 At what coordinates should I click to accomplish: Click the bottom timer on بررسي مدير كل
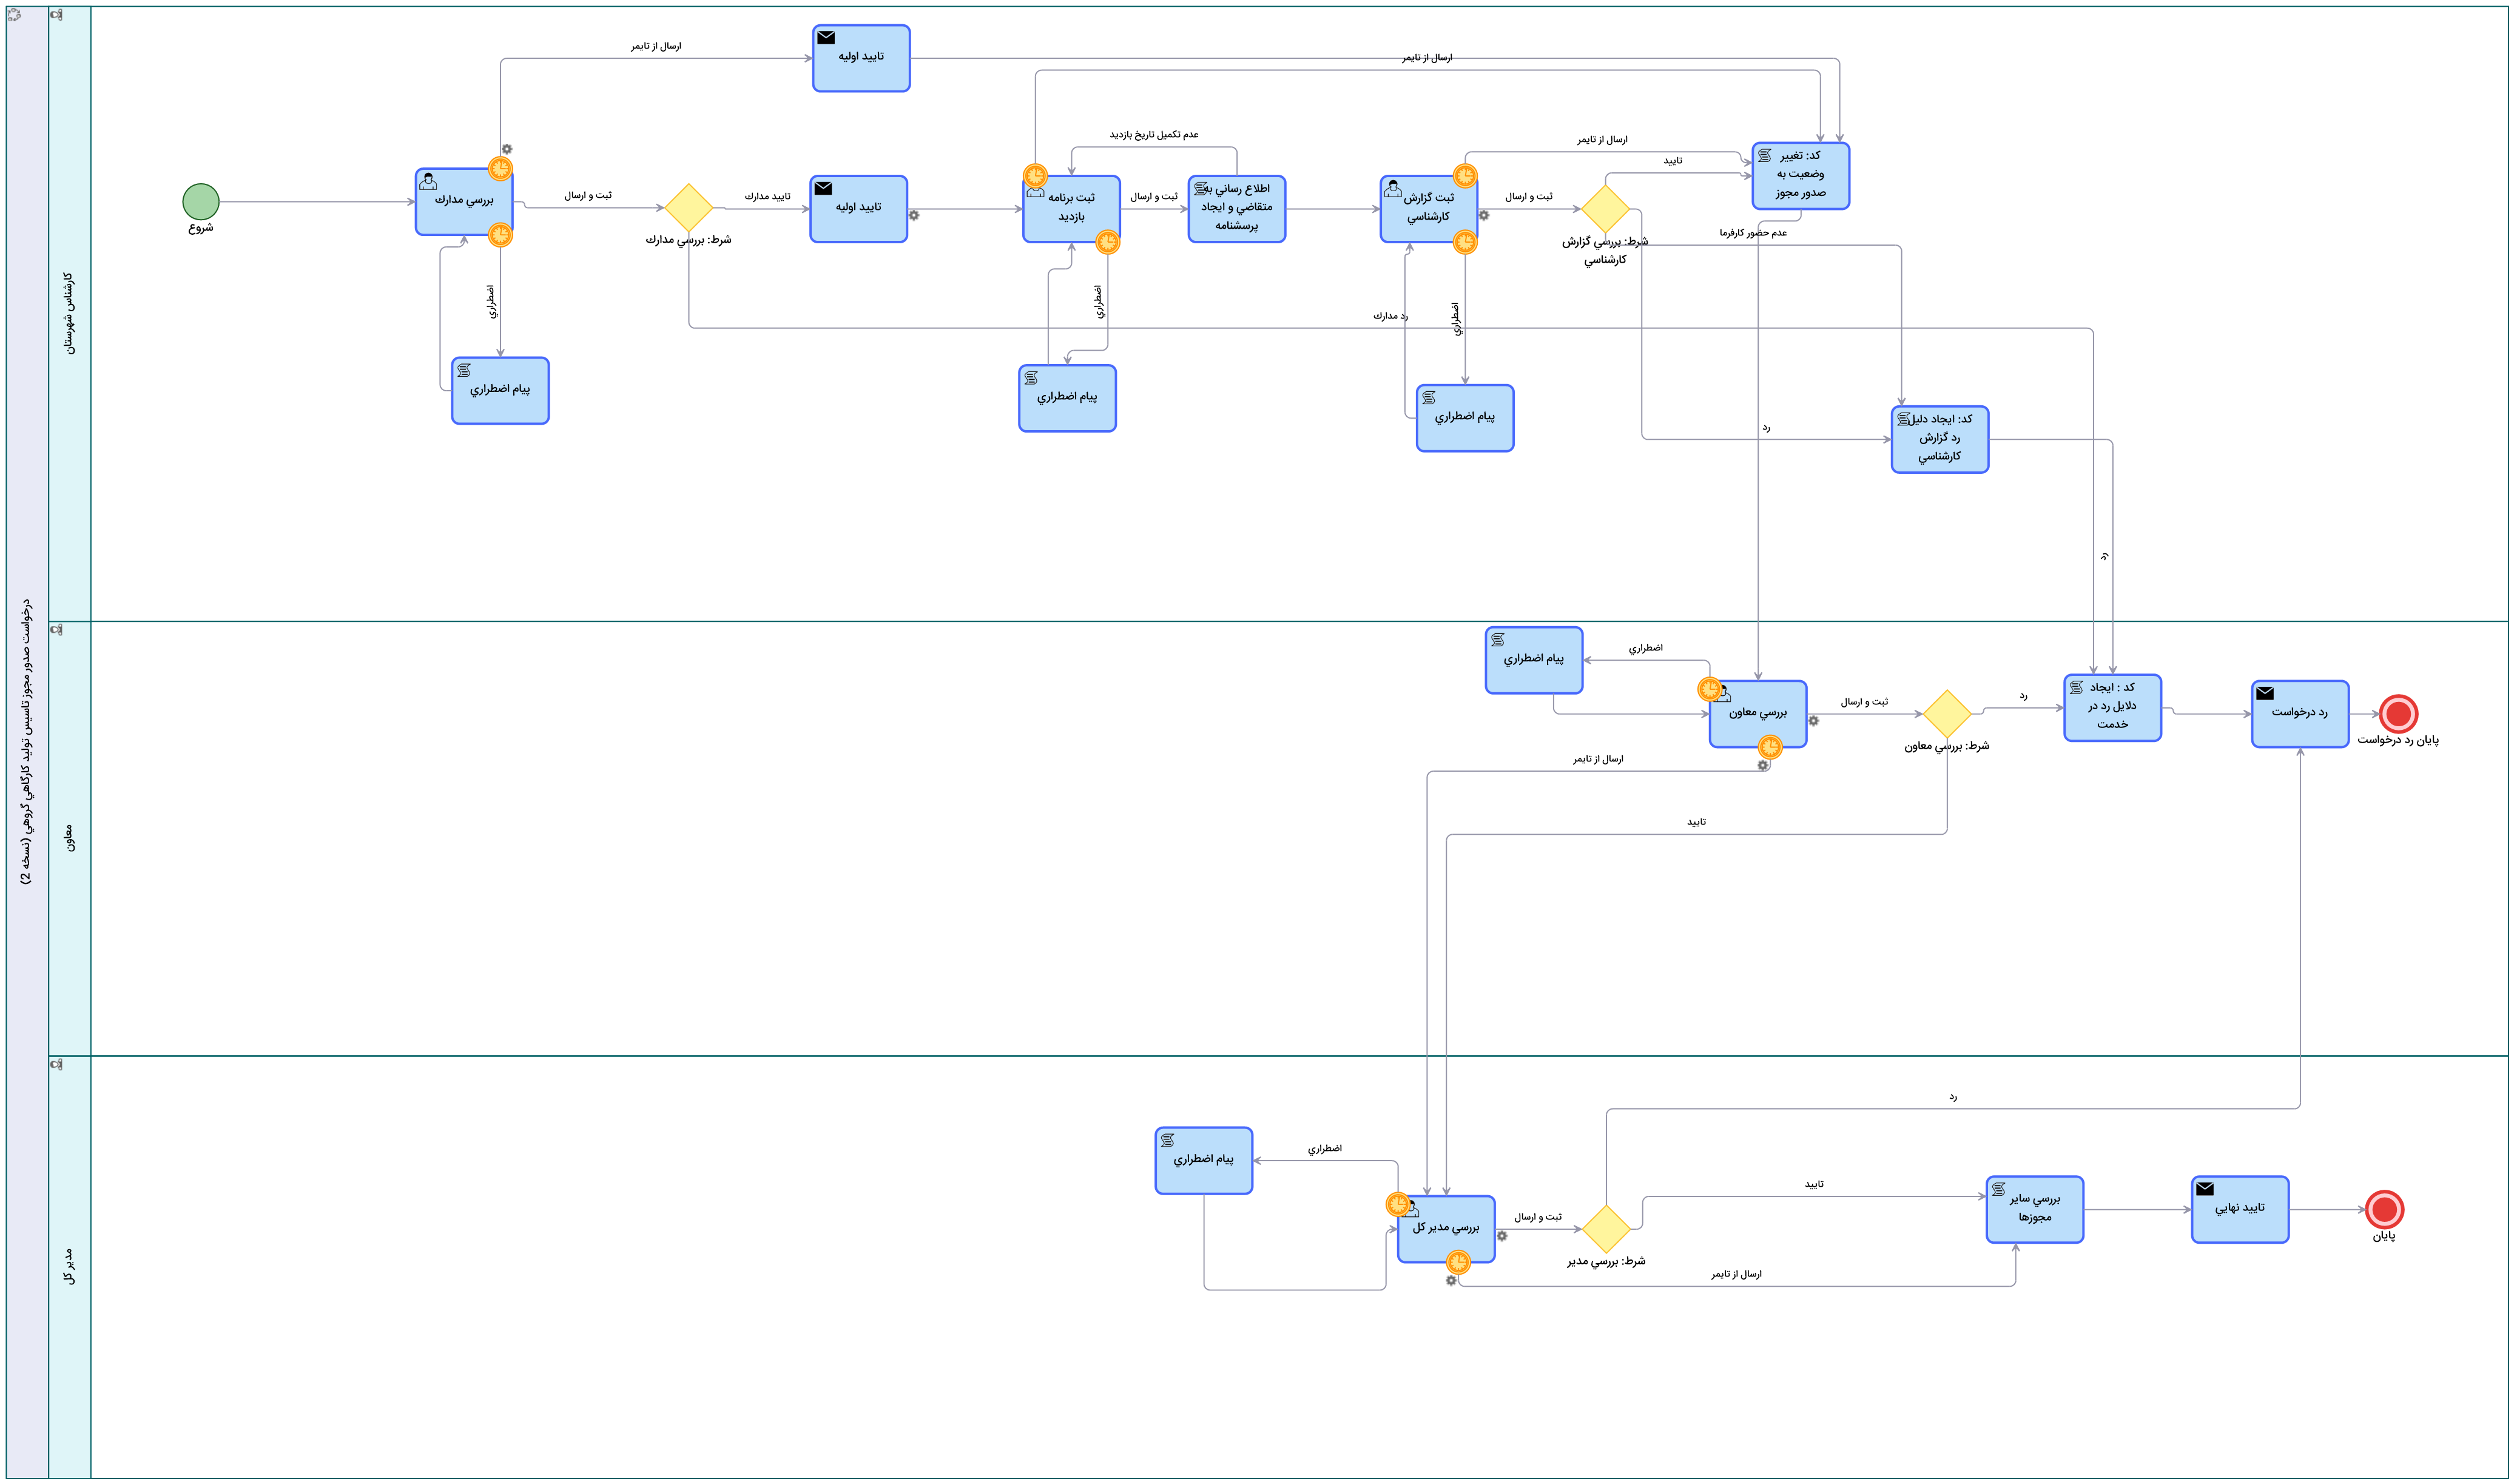pos(1460,1262)
